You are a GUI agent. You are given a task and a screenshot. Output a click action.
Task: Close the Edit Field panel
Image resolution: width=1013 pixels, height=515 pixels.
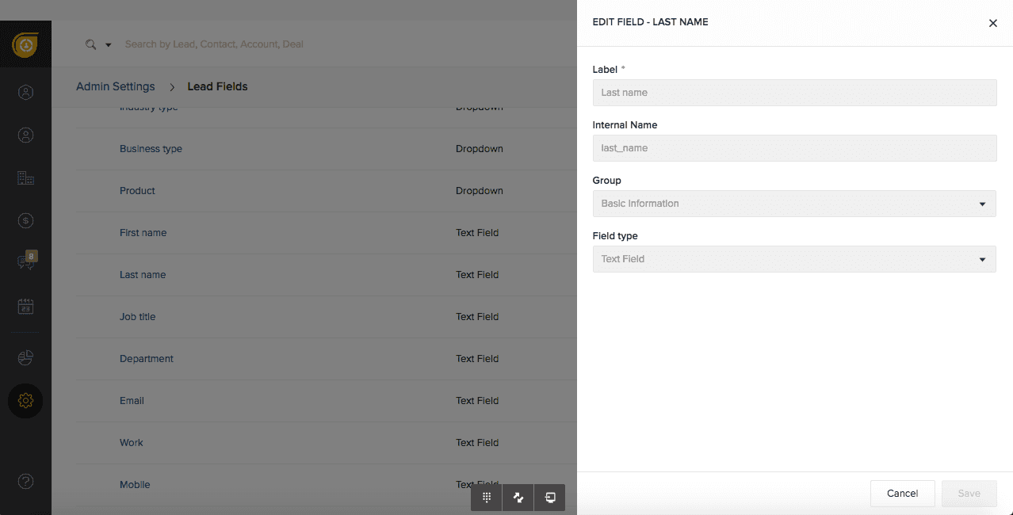[x=992, y=23]
